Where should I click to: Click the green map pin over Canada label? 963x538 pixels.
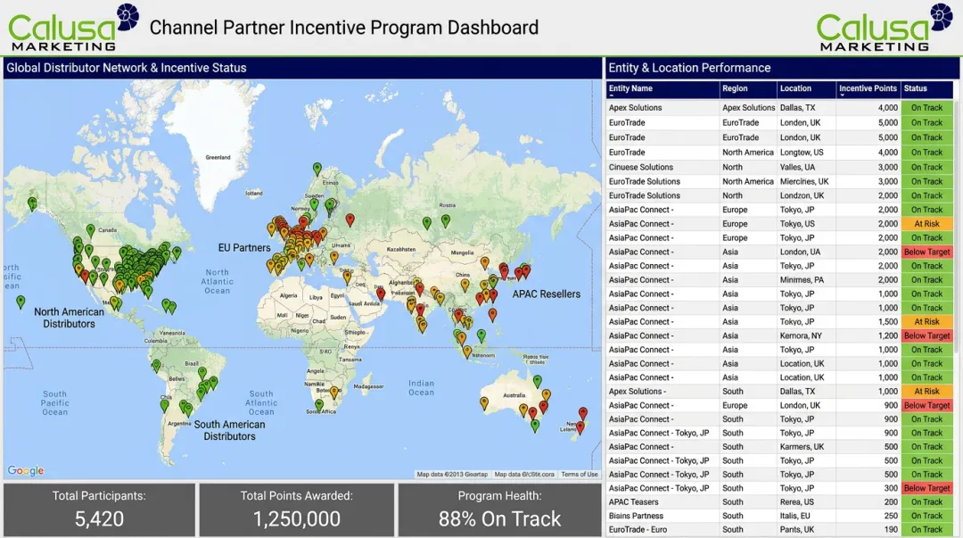coord(90,230)
